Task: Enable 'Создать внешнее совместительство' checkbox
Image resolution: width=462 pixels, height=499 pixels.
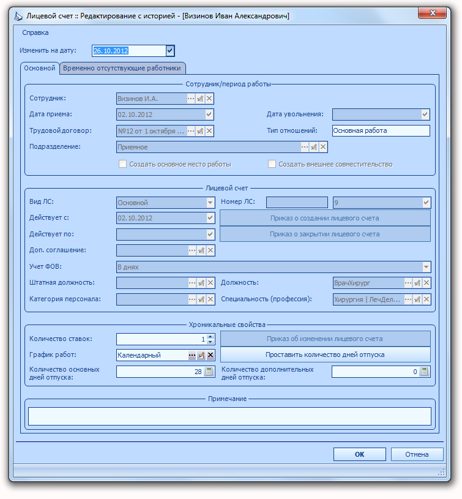Action: coord(272,164)
